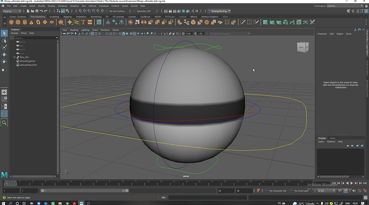This screenshot has width=369, height=205.
Task: Toggle the Outliner panel layout button
Action: pos(4,114)
